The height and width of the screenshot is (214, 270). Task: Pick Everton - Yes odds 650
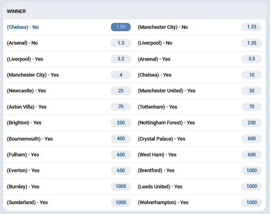(121, 171)
